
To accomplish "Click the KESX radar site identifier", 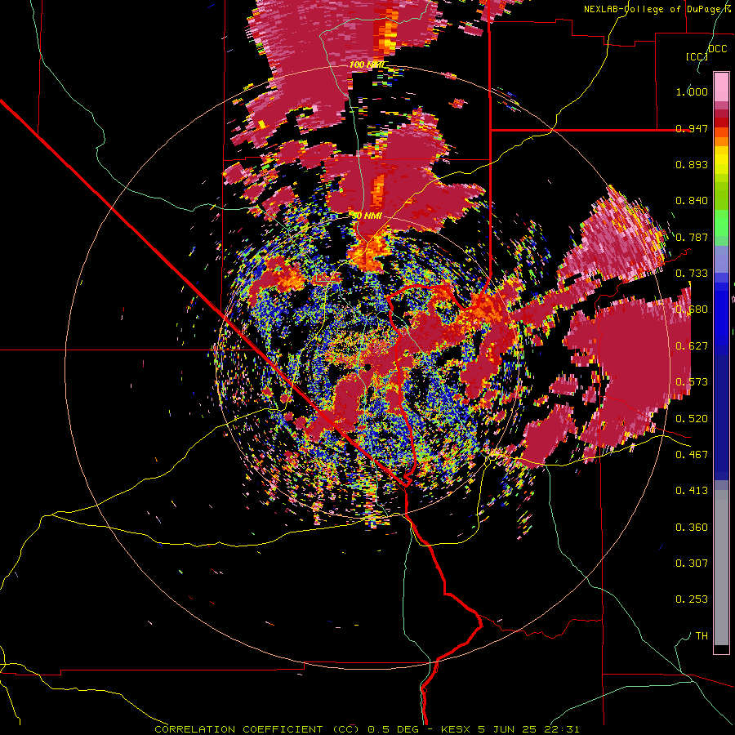I will [457, 729].
